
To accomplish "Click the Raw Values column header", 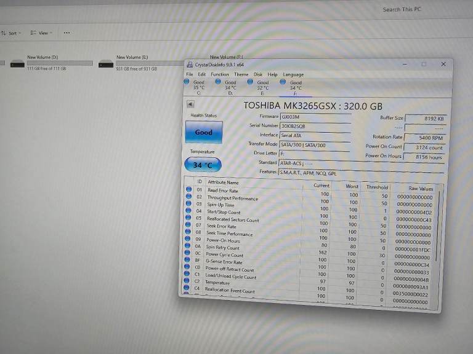I will pyautogui.click(x=421, y=189).
